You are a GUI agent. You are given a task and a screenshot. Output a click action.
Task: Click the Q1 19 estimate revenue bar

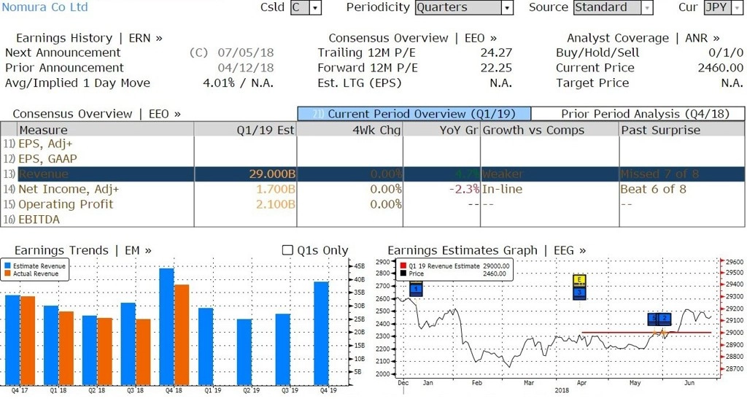tap(205, 346)
